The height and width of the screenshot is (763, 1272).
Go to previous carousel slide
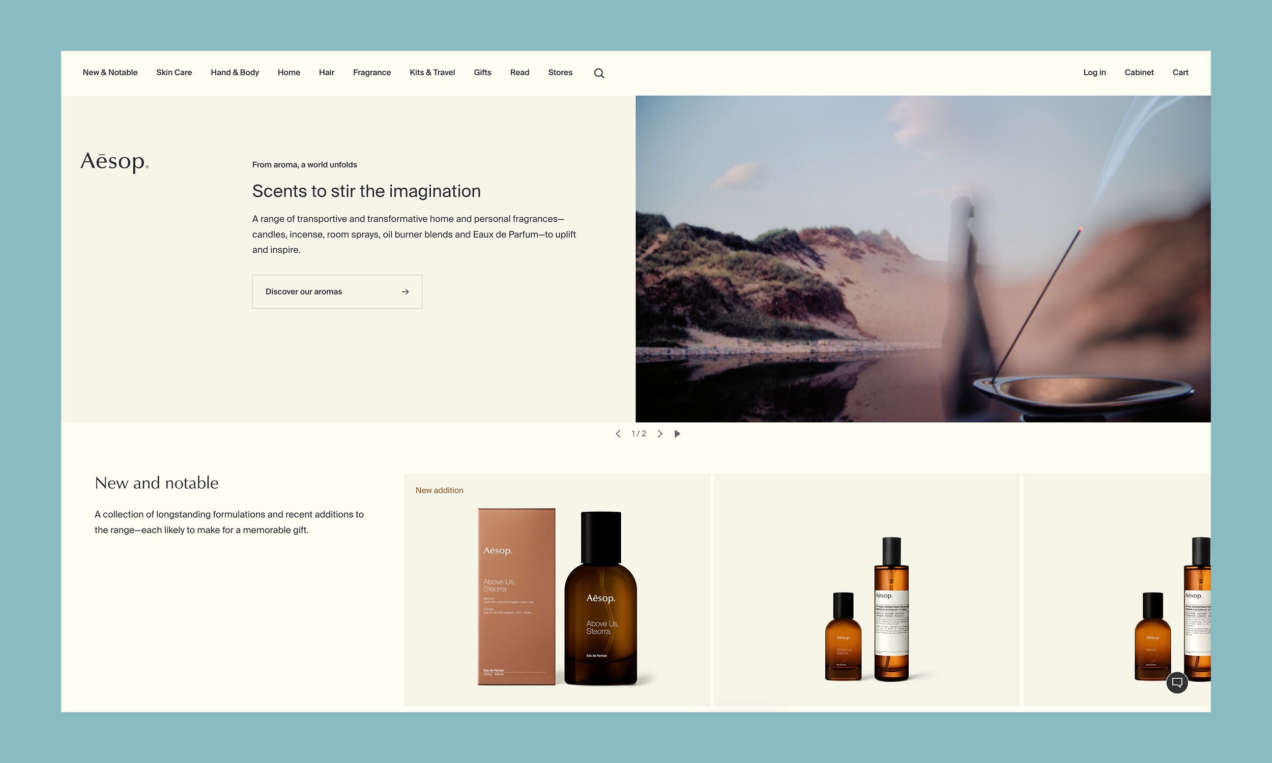coord(618,434)
